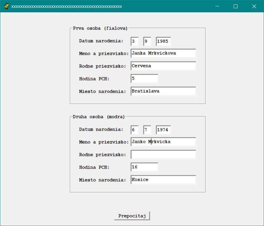This screenshot has height=226, width=264.
Task: Minimize the window
Action: point(217,6)
